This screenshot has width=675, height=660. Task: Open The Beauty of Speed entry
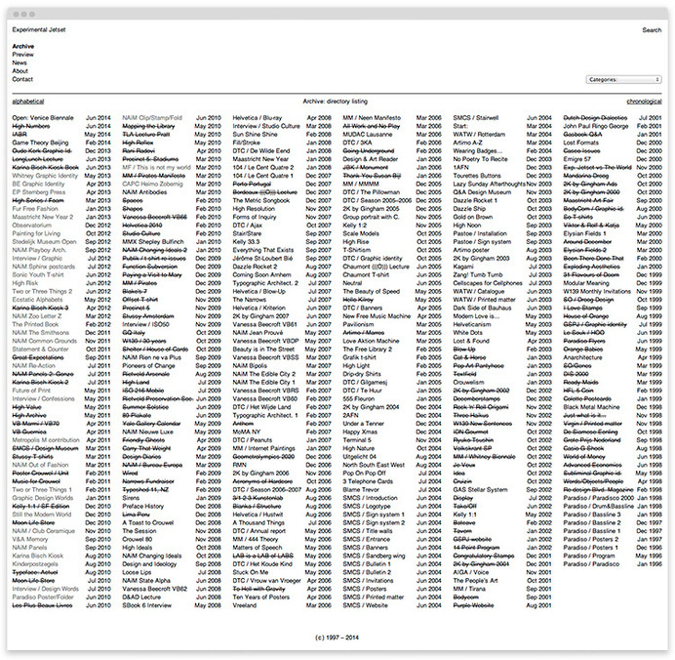[x=372, y=291]
